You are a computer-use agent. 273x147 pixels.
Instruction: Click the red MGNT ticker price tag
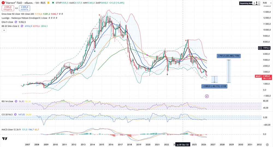click(258, 76)
